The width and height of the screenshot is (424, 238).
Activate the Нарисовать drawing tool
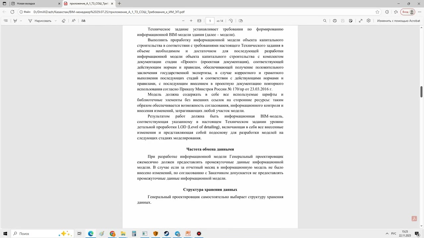coord(40,20)
